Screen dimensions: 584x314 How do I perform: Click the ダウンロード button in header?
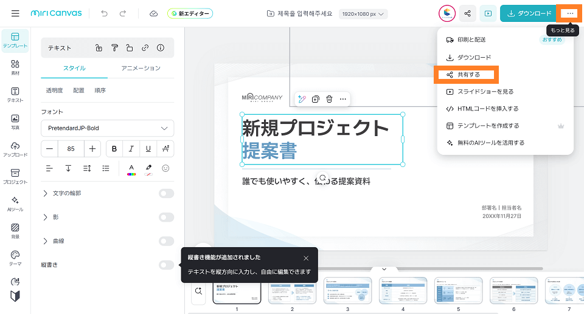[527, 13]
